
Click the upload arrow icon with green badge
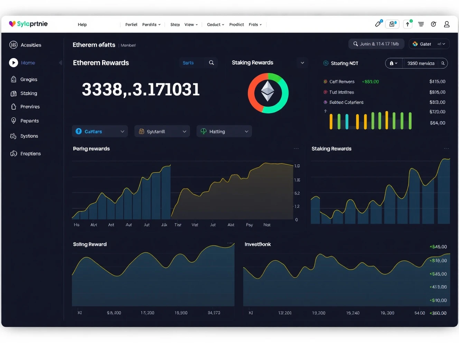coord(408,24)
